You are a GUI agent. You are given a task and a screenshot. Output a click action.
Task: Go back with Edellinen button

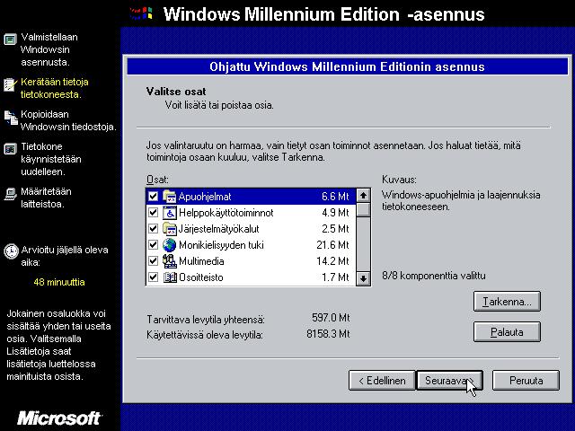pos(382,381)
